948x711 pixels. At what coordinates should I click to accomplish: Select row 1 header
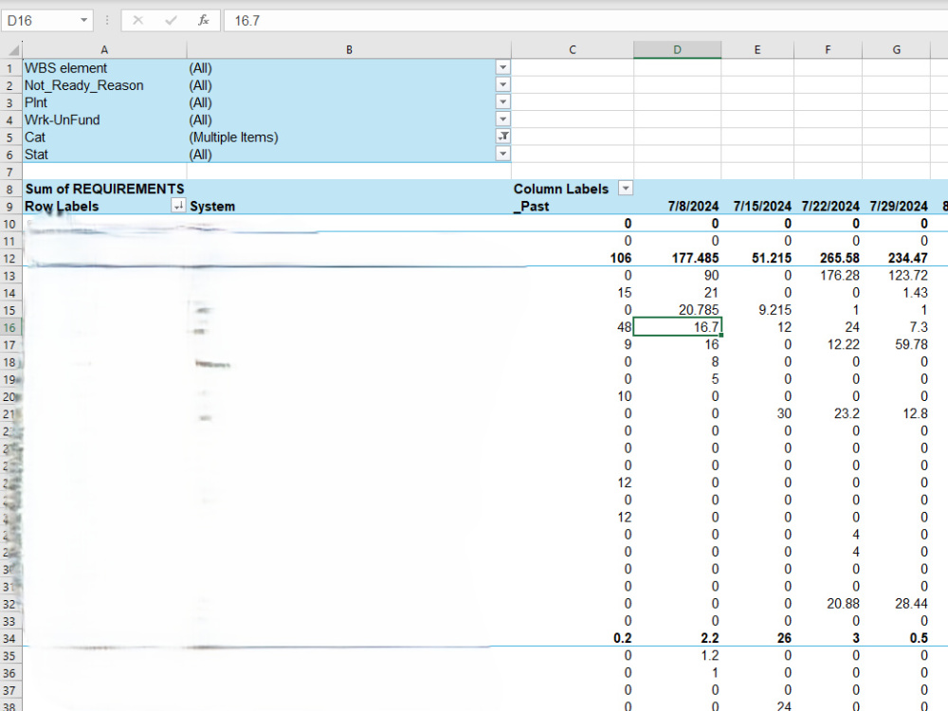point(10,68)
